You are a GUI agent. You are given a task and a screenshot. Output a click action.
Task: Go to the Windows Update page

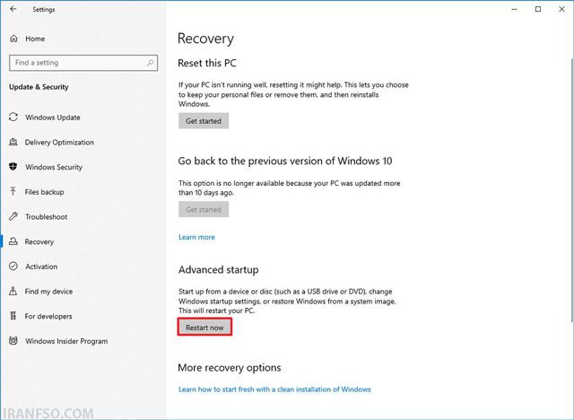point(53,118)
